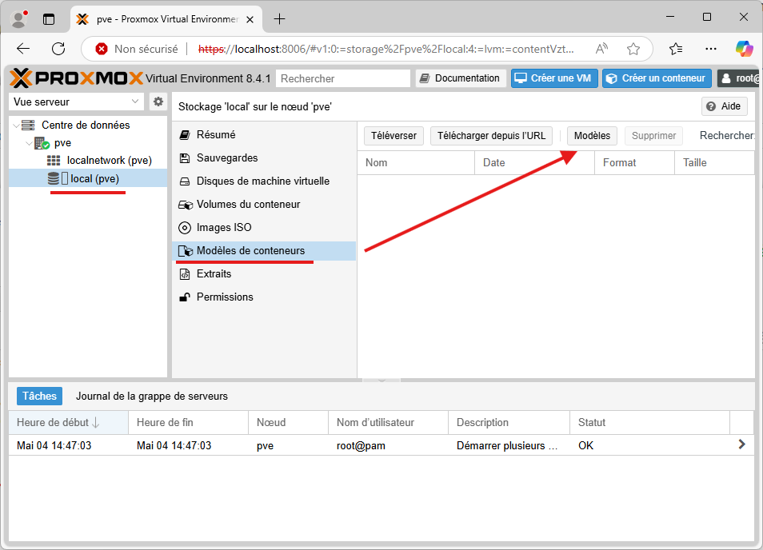Click Télécharger depuis l'URL button
The image size is (763, 550).
click(491, 136)
